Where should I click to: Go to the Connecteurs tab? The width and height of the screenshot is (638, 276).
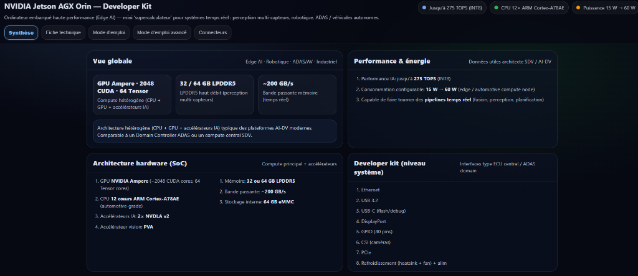[x=213, y=32]
